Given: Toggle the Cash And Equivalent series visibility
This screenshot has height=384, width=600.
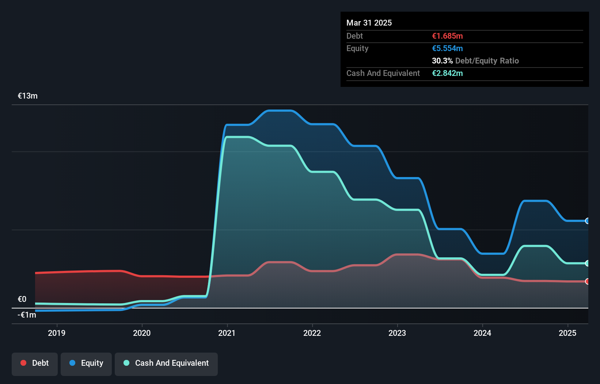Looking at the screenshot, I should pyautogui.click(x=166, y=364).
